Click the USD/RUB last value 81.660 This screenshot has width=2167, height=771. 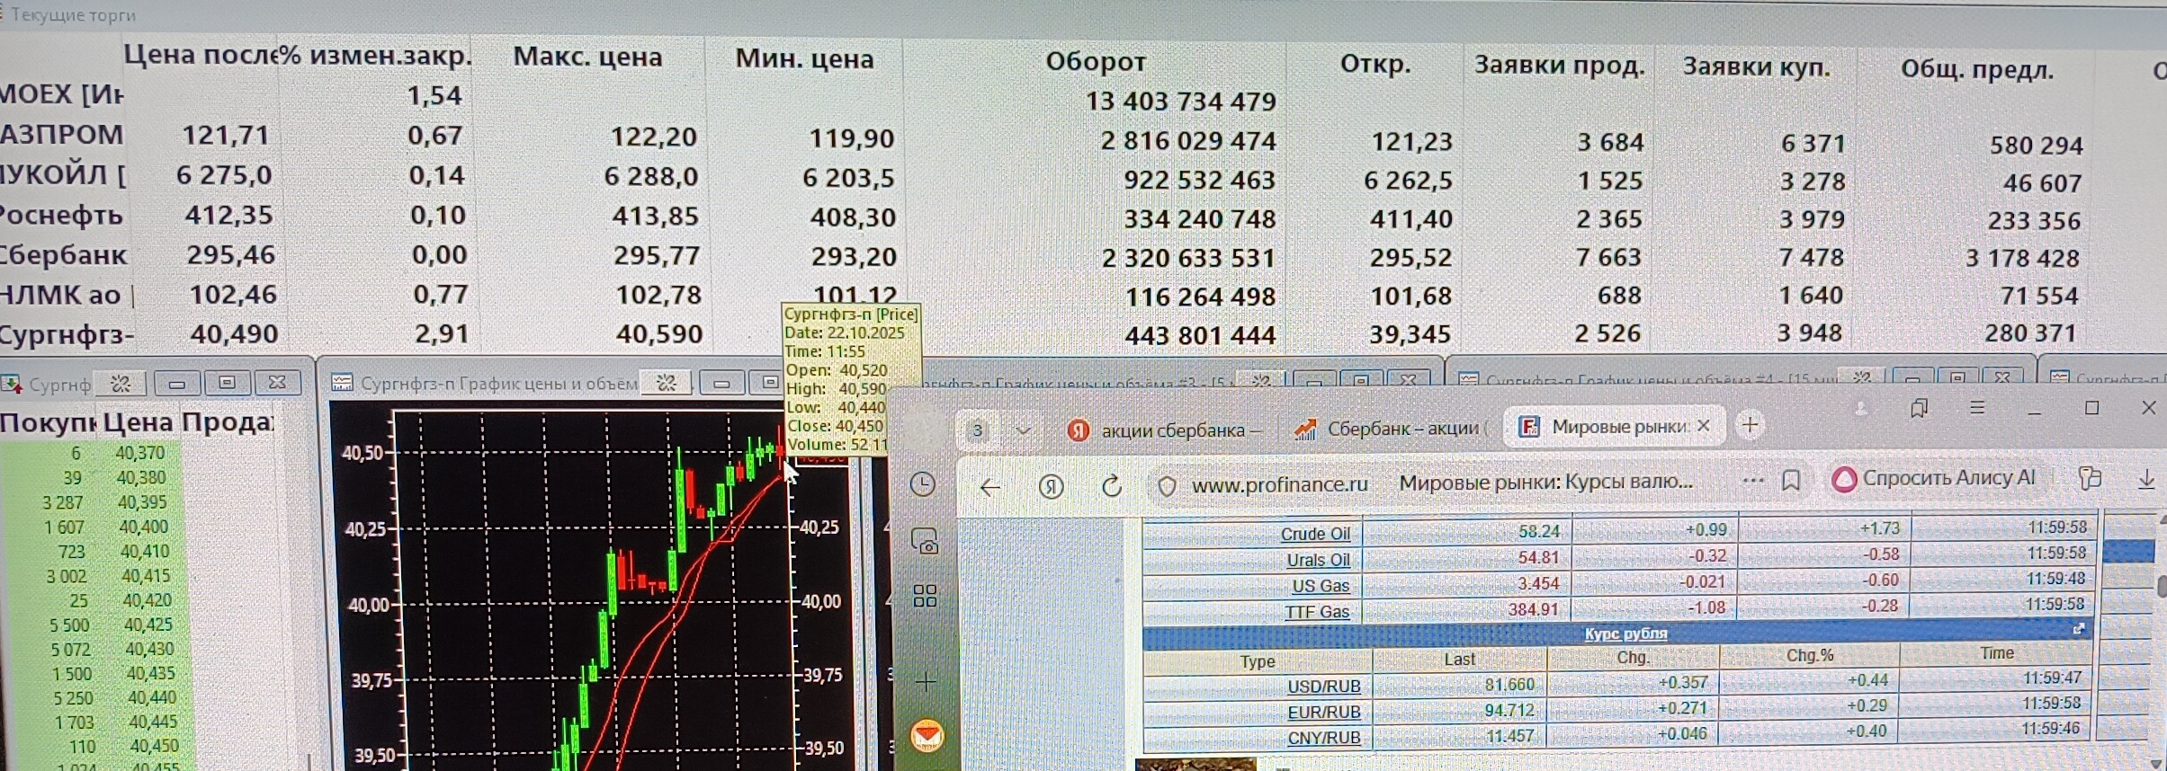tap(1509, 685)
